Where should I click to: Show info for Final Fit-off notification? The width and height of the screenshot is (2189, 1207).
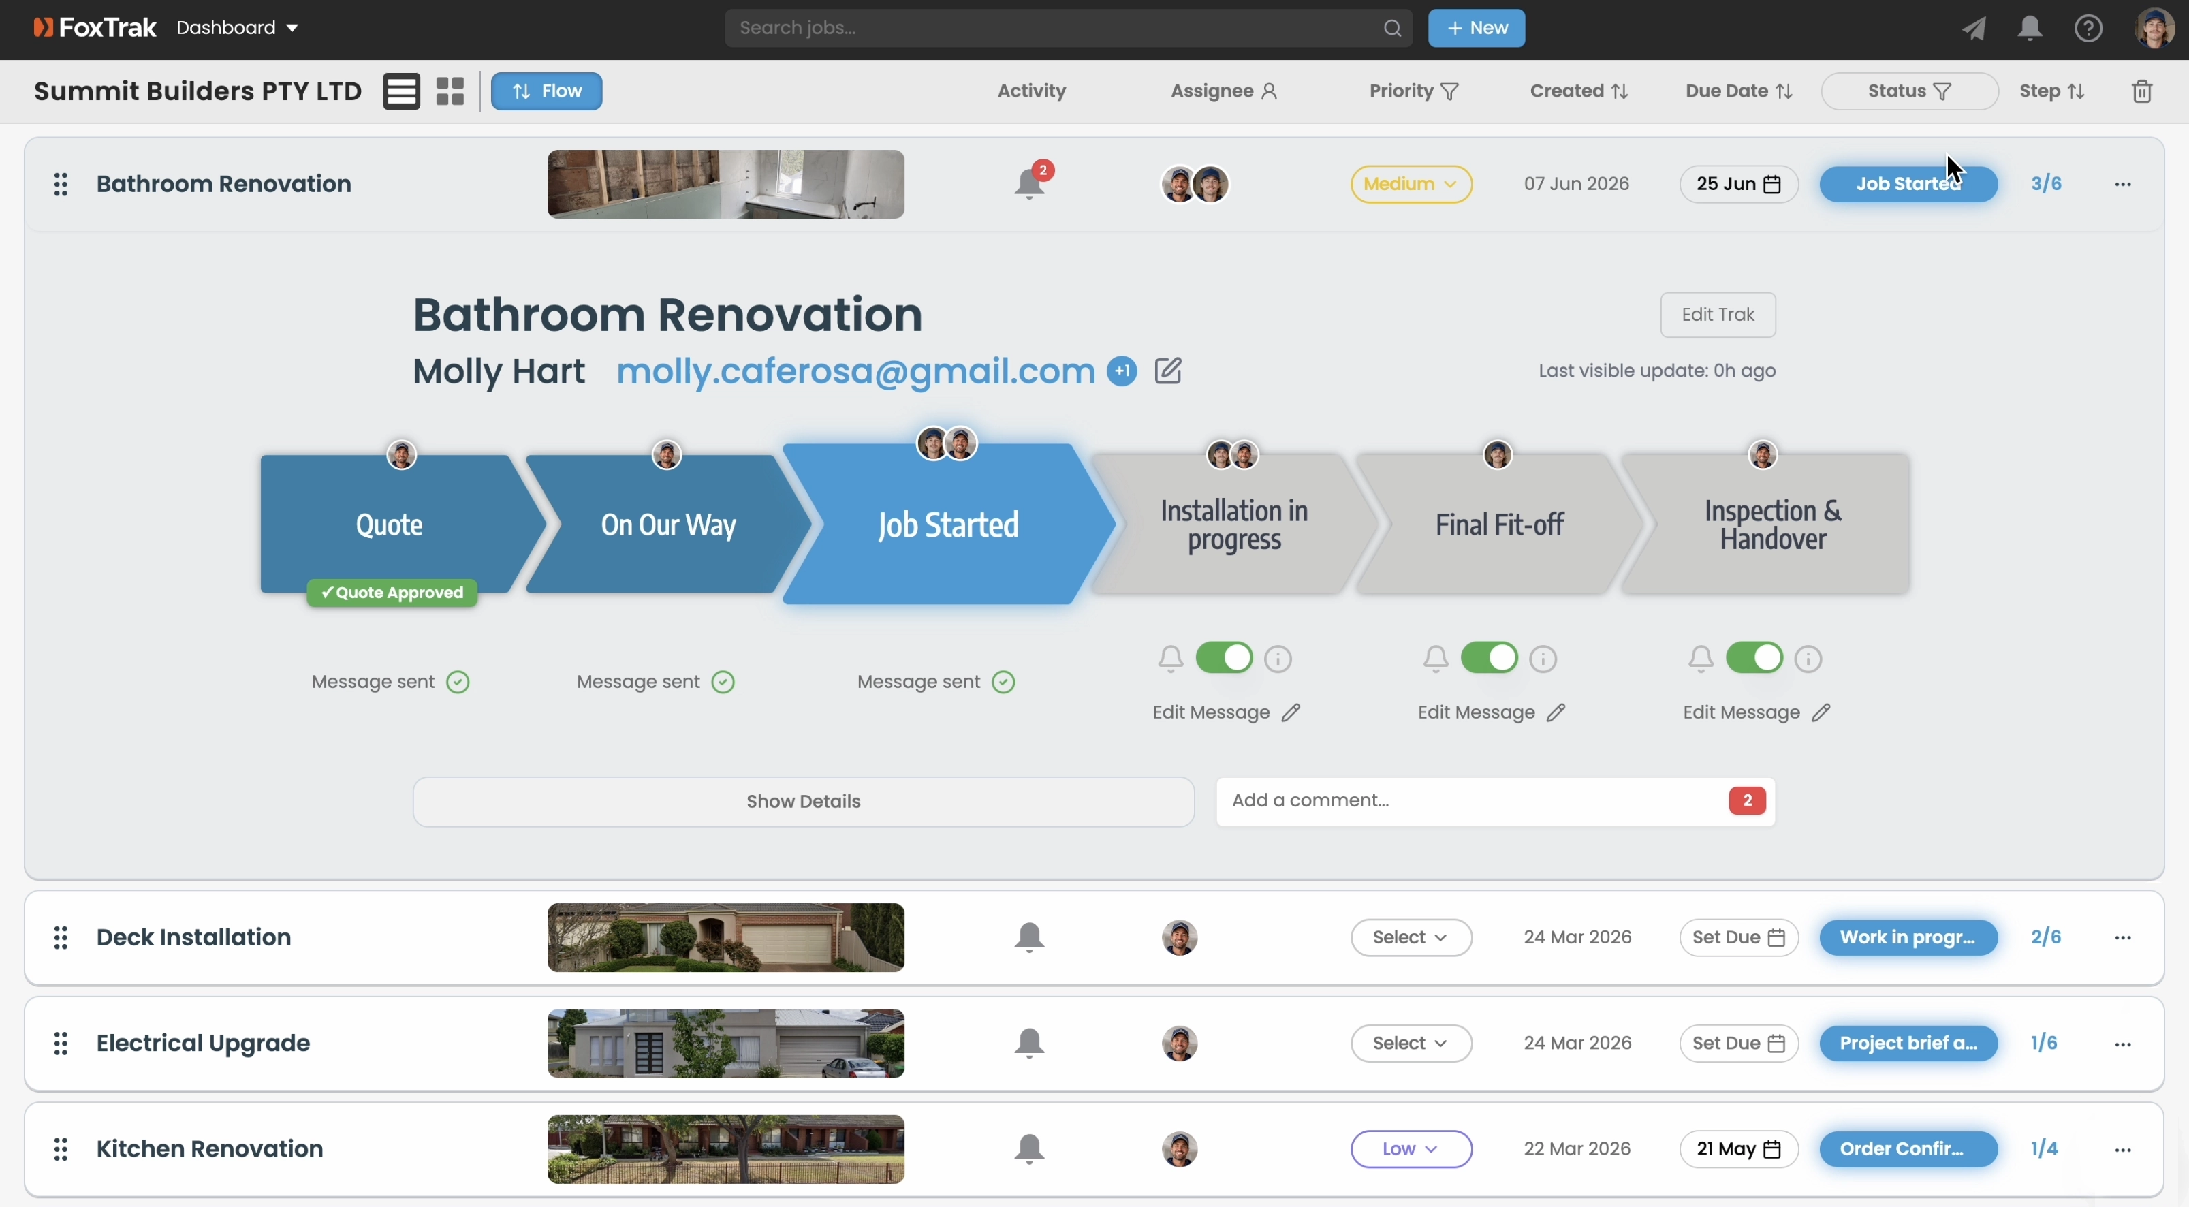pyautogui.click(x=1543, y=659)
